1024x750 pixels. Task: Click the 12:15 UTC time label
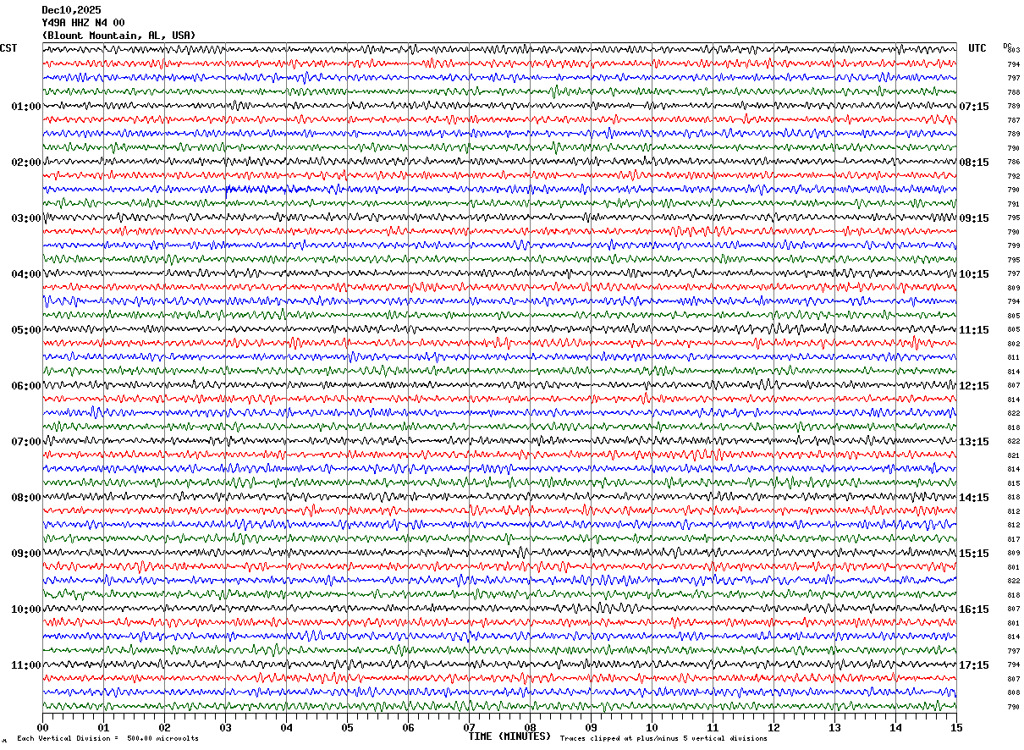[974, 386]
